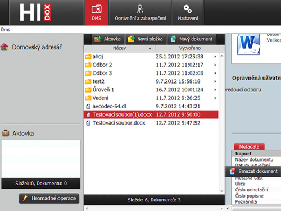Screen dimensions: 281x211
Task: Expand the arrow on the Odbor 3 row
Action: click(x=215, y=73)
